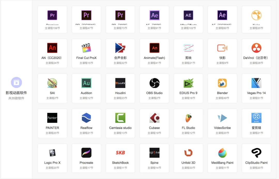Click the 主课程41节 course count
Image resolution: width=279 pixels, height=179 pixels.
point(154,63)
